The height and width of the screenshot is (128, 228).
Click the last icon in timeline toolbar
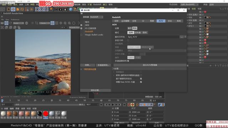tap(163, 105)
